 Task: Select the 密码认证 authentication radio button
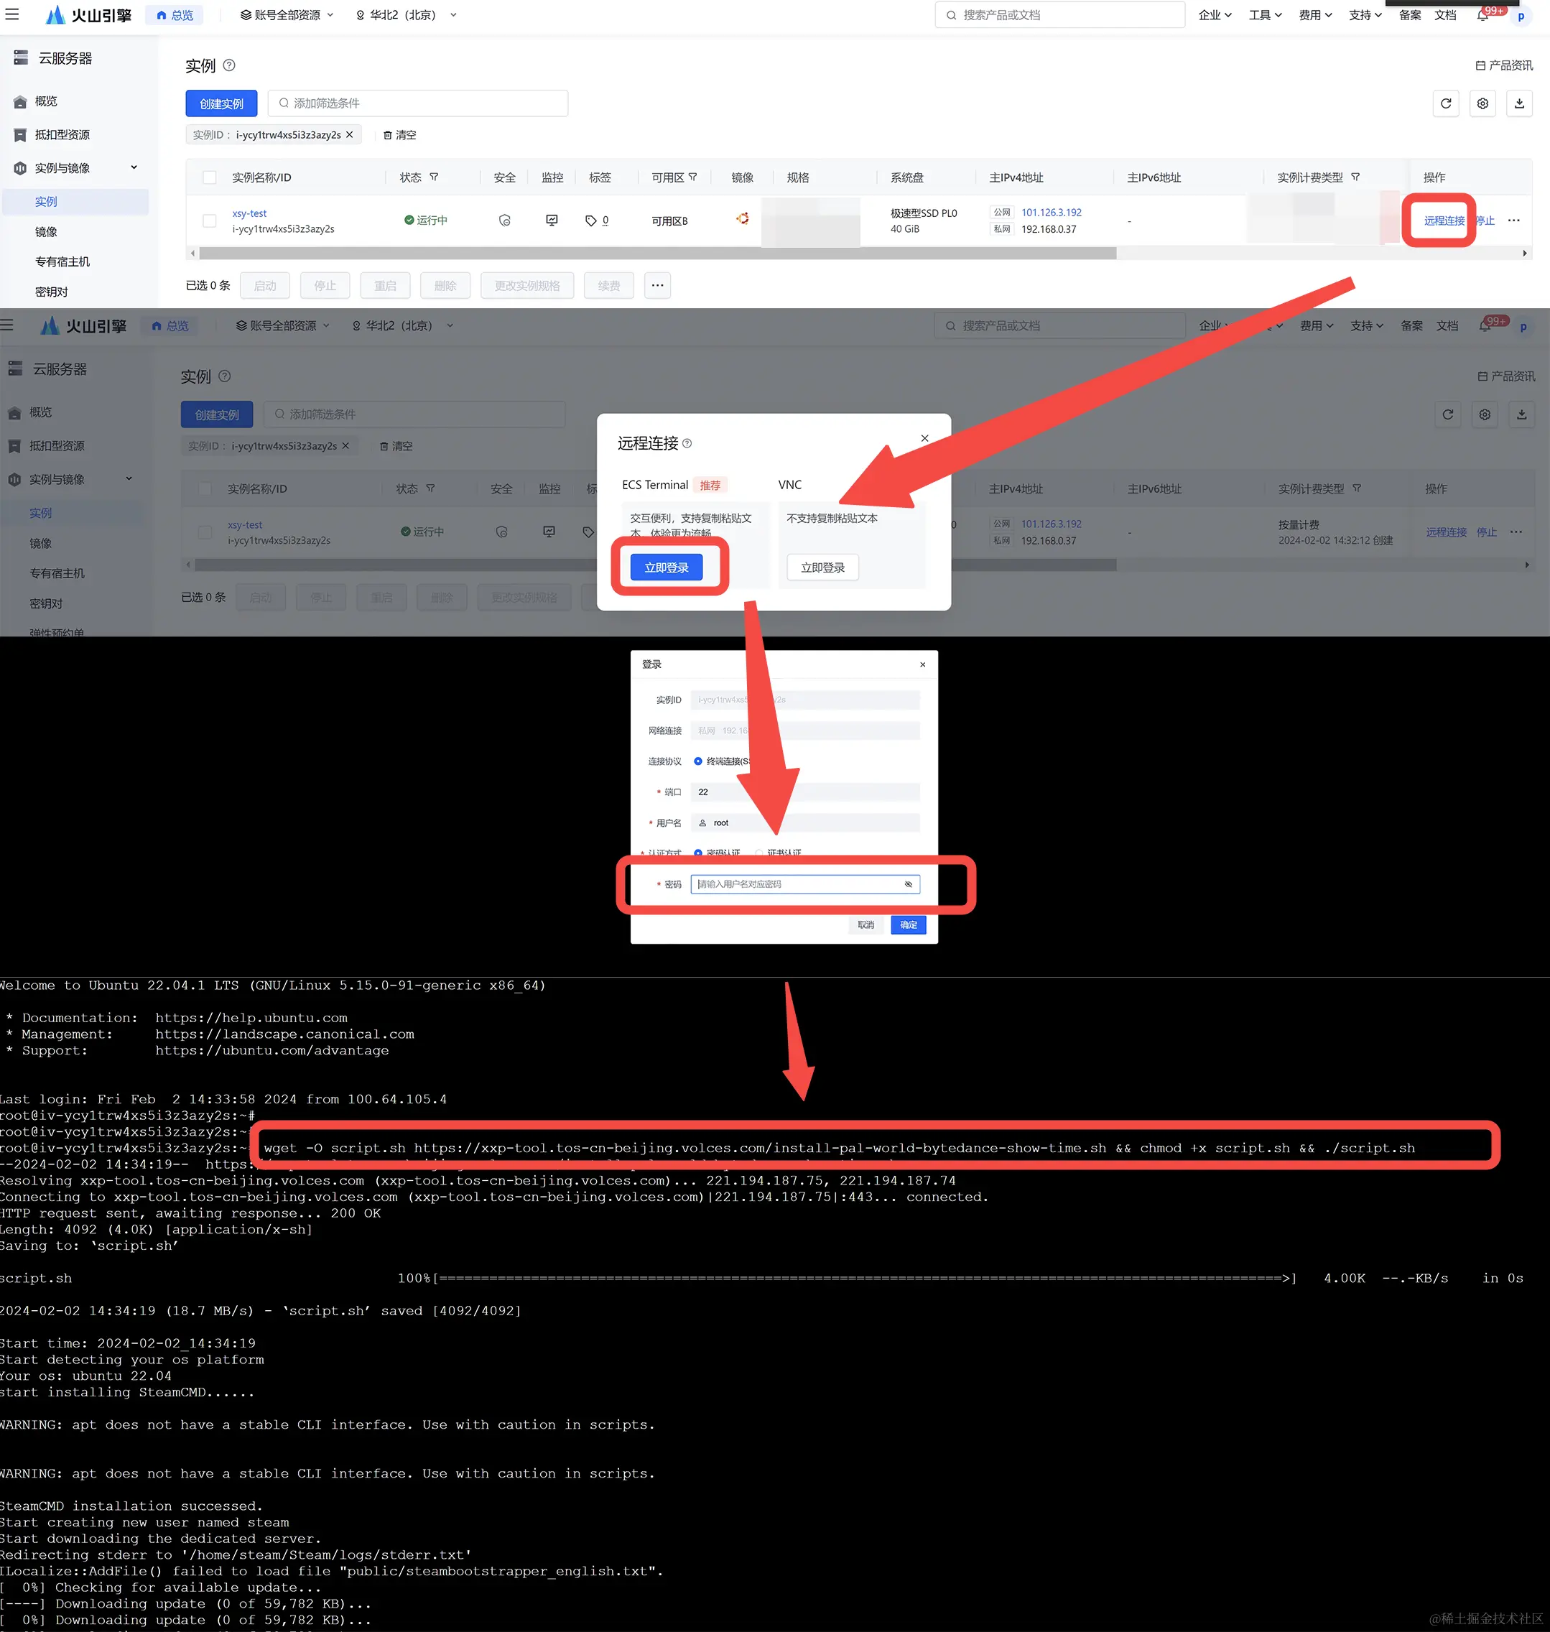[698, 852]
